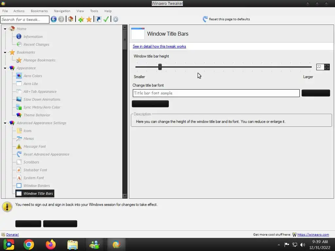
Task: Click the Alt+Tab Appearance icon
Action: [19, 92]
